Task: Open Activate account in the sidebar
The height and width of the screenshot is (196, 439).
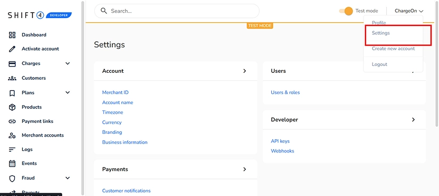Action: 40,49
